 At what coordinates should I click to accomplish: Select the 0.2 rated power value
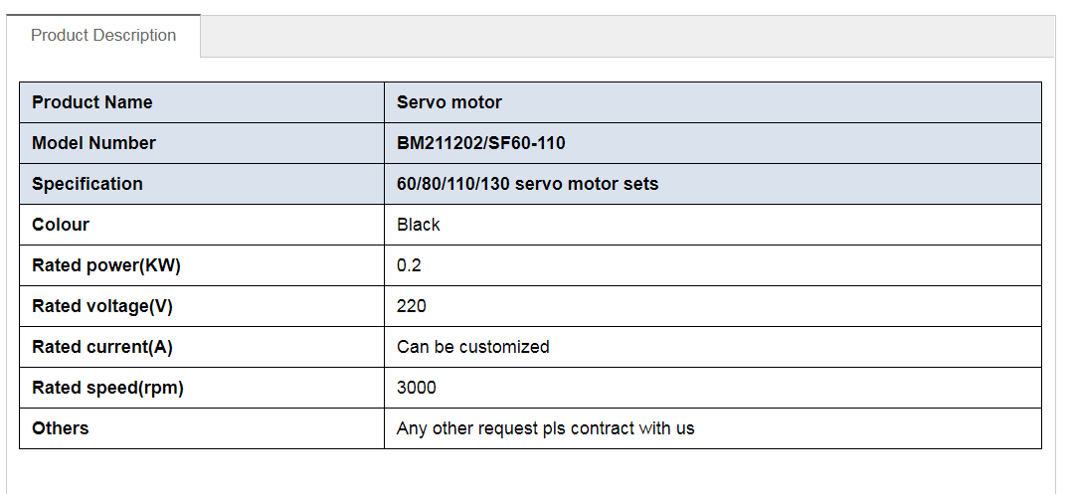click(409, 265)
